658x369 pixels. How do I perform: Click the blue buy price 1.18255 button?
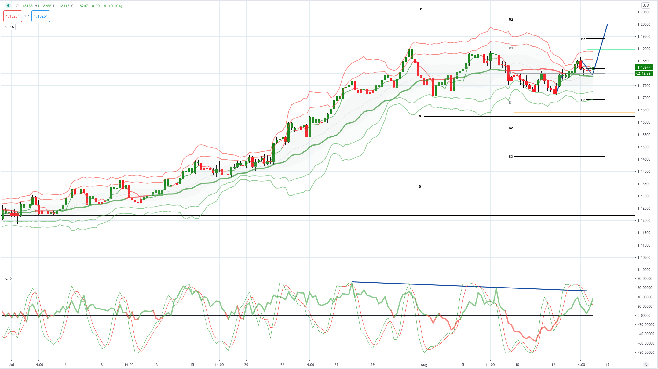click(x=41, y=16)
